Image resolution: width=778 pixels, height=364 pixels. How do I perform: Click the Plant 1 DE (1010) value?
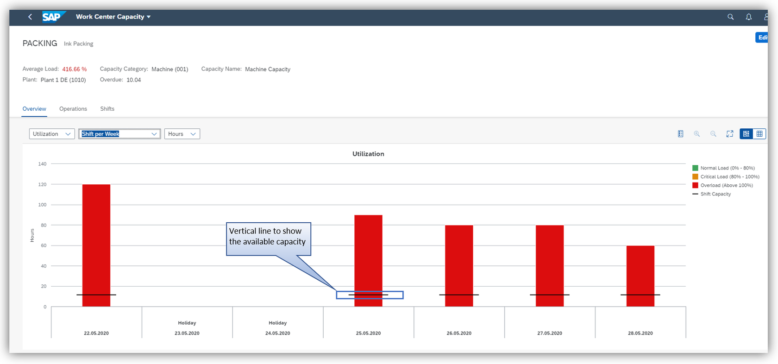[63, 80]
